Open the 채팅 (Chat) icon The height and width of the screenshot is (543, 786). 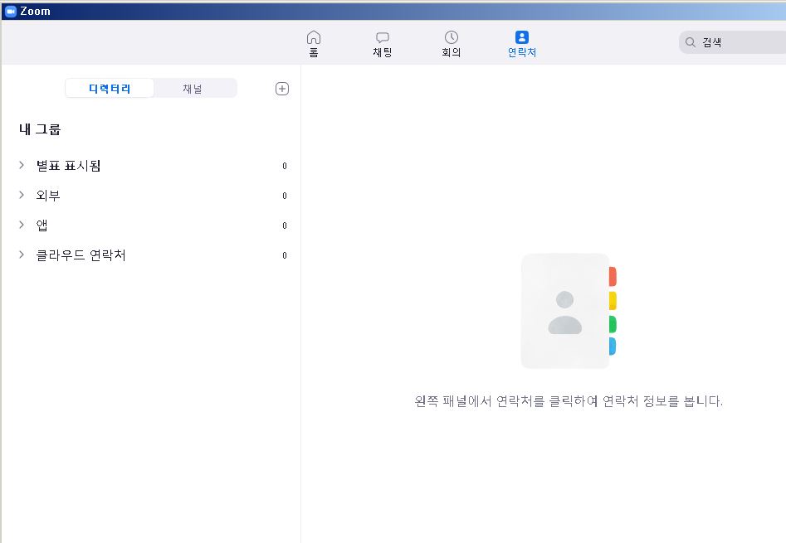383,37
